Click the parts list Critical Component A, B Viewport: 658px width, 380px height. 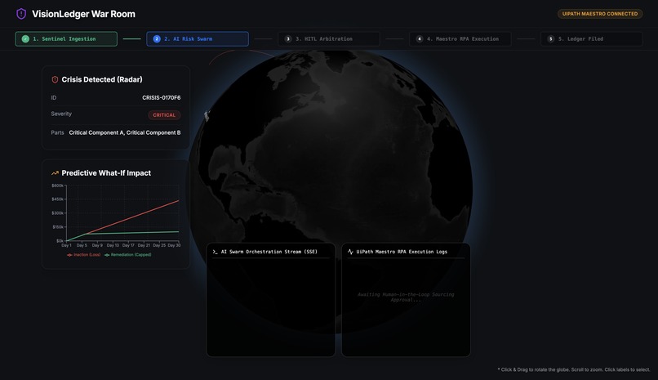(x=125, y=132)
